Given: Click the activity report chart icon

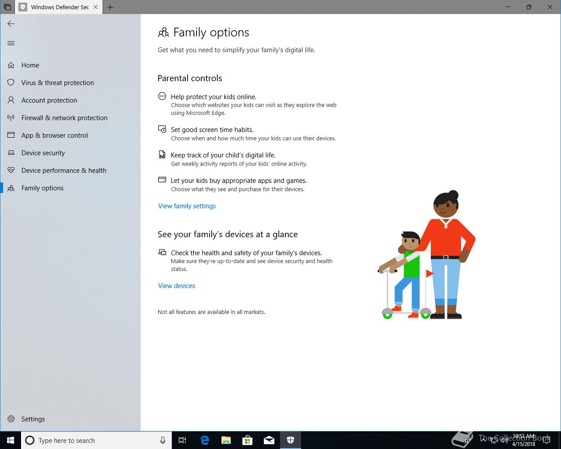Looking at the screenshot, I should tap(162, 154).
